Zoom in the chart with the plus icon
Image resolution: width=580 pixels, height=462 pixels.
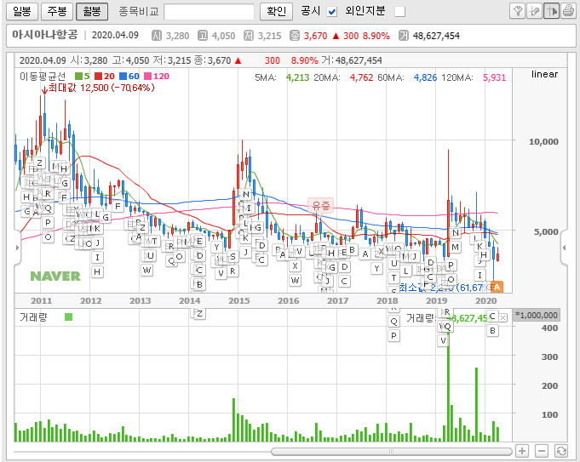coord(522,451)
